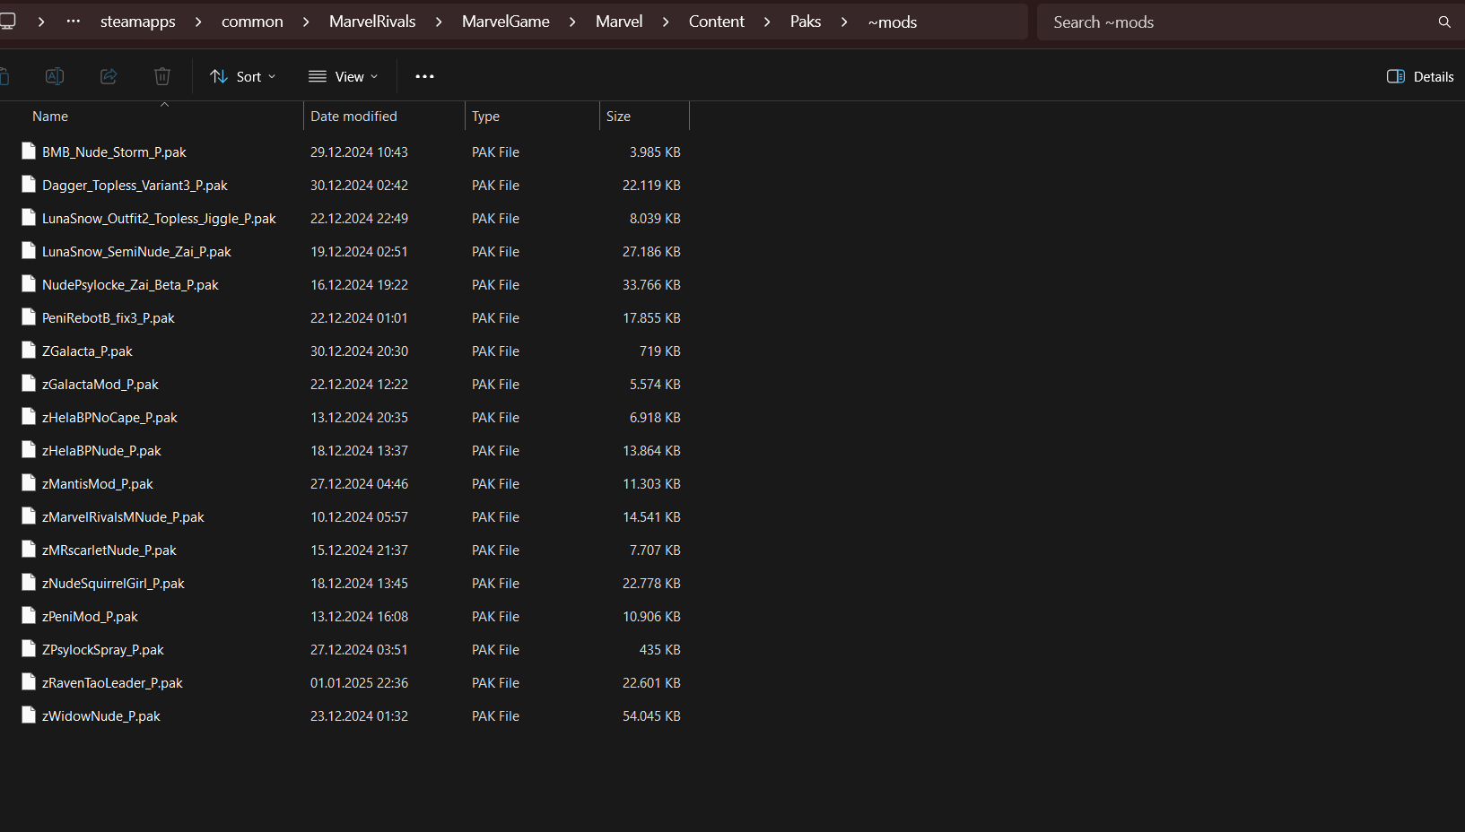Click the Search ~mods input field
This screenshot has height=832, width=1465.
pos(1238,22)
